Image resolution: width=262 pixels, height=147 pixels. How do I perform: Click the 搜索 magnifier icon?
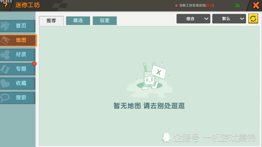pyautogui.click(x=5, y=98)
